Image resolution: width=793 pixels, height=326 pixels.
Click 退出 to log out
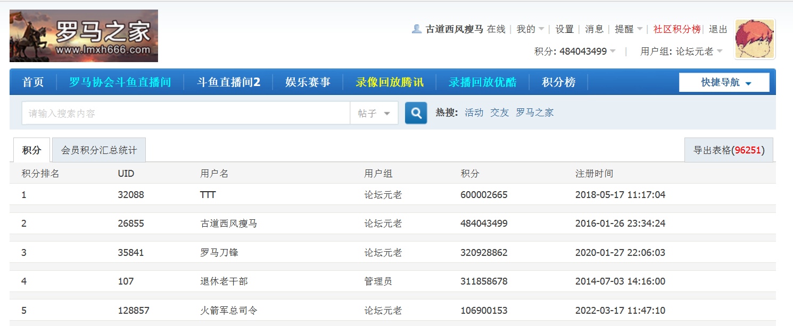click(x=716, y=29)
